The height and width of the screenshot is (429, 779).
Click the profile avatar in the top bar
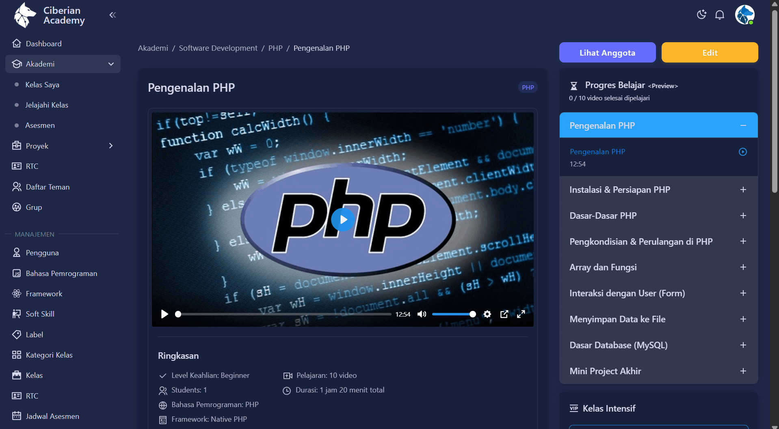point(744,15)
